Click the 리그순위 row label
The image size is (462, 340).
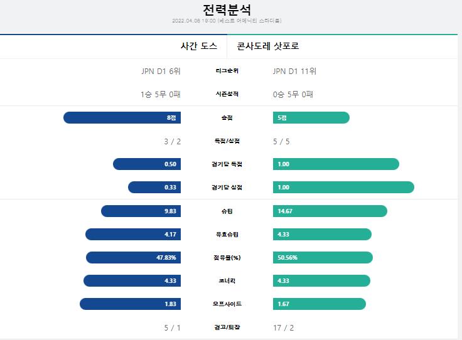[227, 71]
